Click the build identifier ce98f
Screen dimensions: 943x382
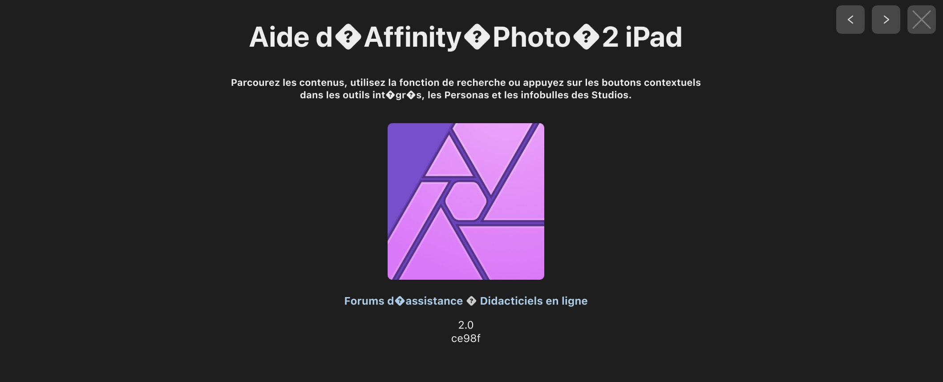(x=465, y=338)
